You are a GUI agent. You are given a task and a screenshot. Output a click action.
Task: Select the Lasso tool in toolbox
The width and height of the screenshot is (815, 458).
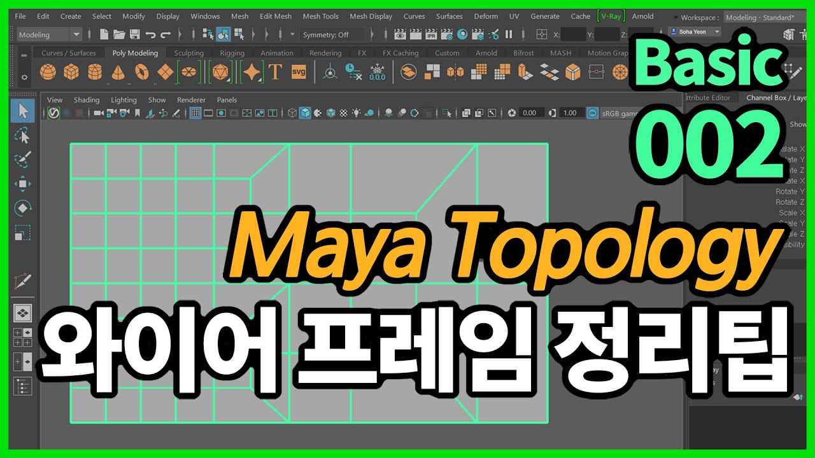pyautogui.click(x=23, y=135)
